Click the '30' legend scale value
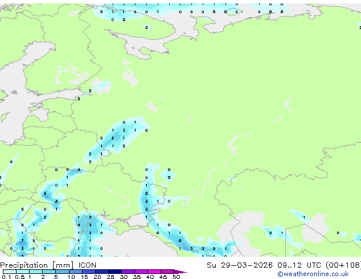This screenshot has height=279, width=361. click(124, 277)
